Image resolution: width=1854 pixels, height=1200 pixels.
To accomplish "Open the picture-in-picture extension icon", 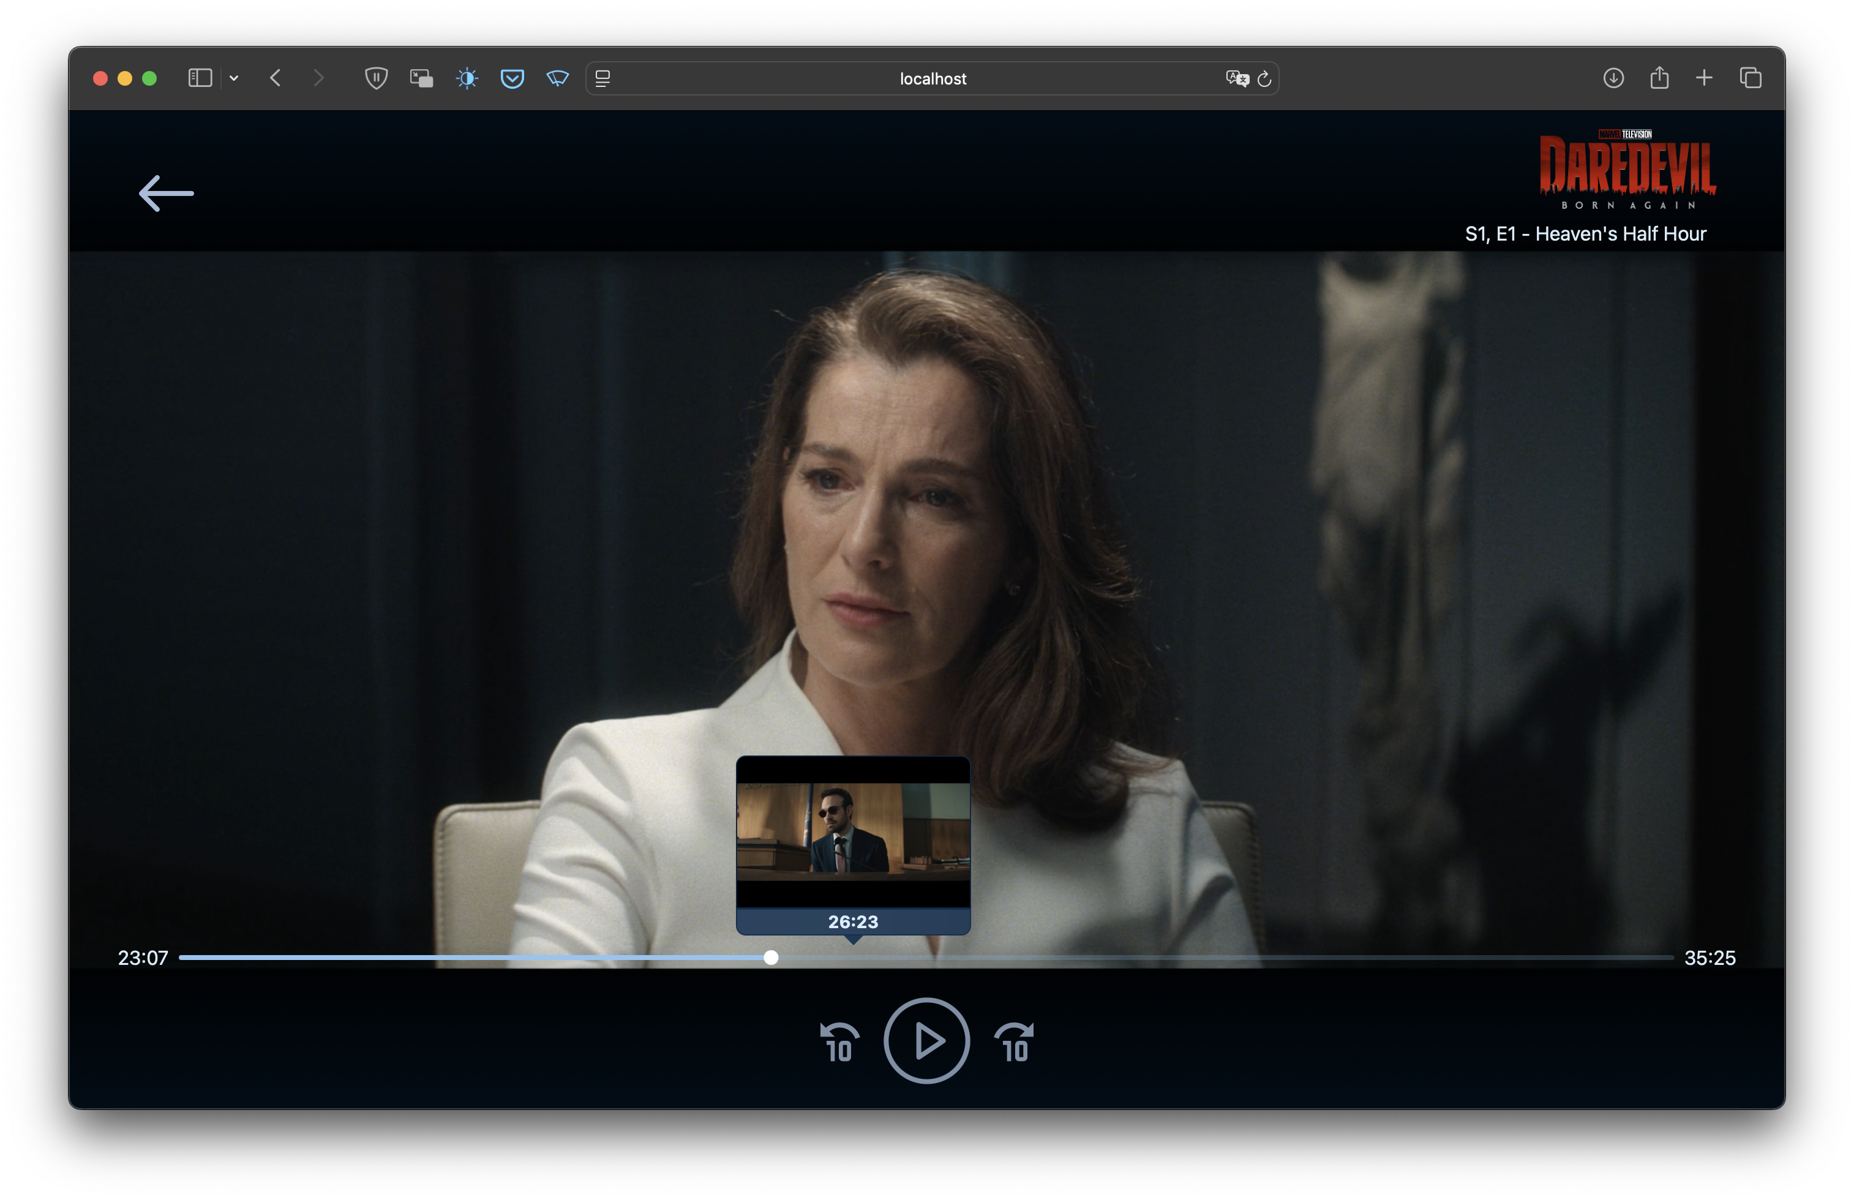I will point(421,78).
